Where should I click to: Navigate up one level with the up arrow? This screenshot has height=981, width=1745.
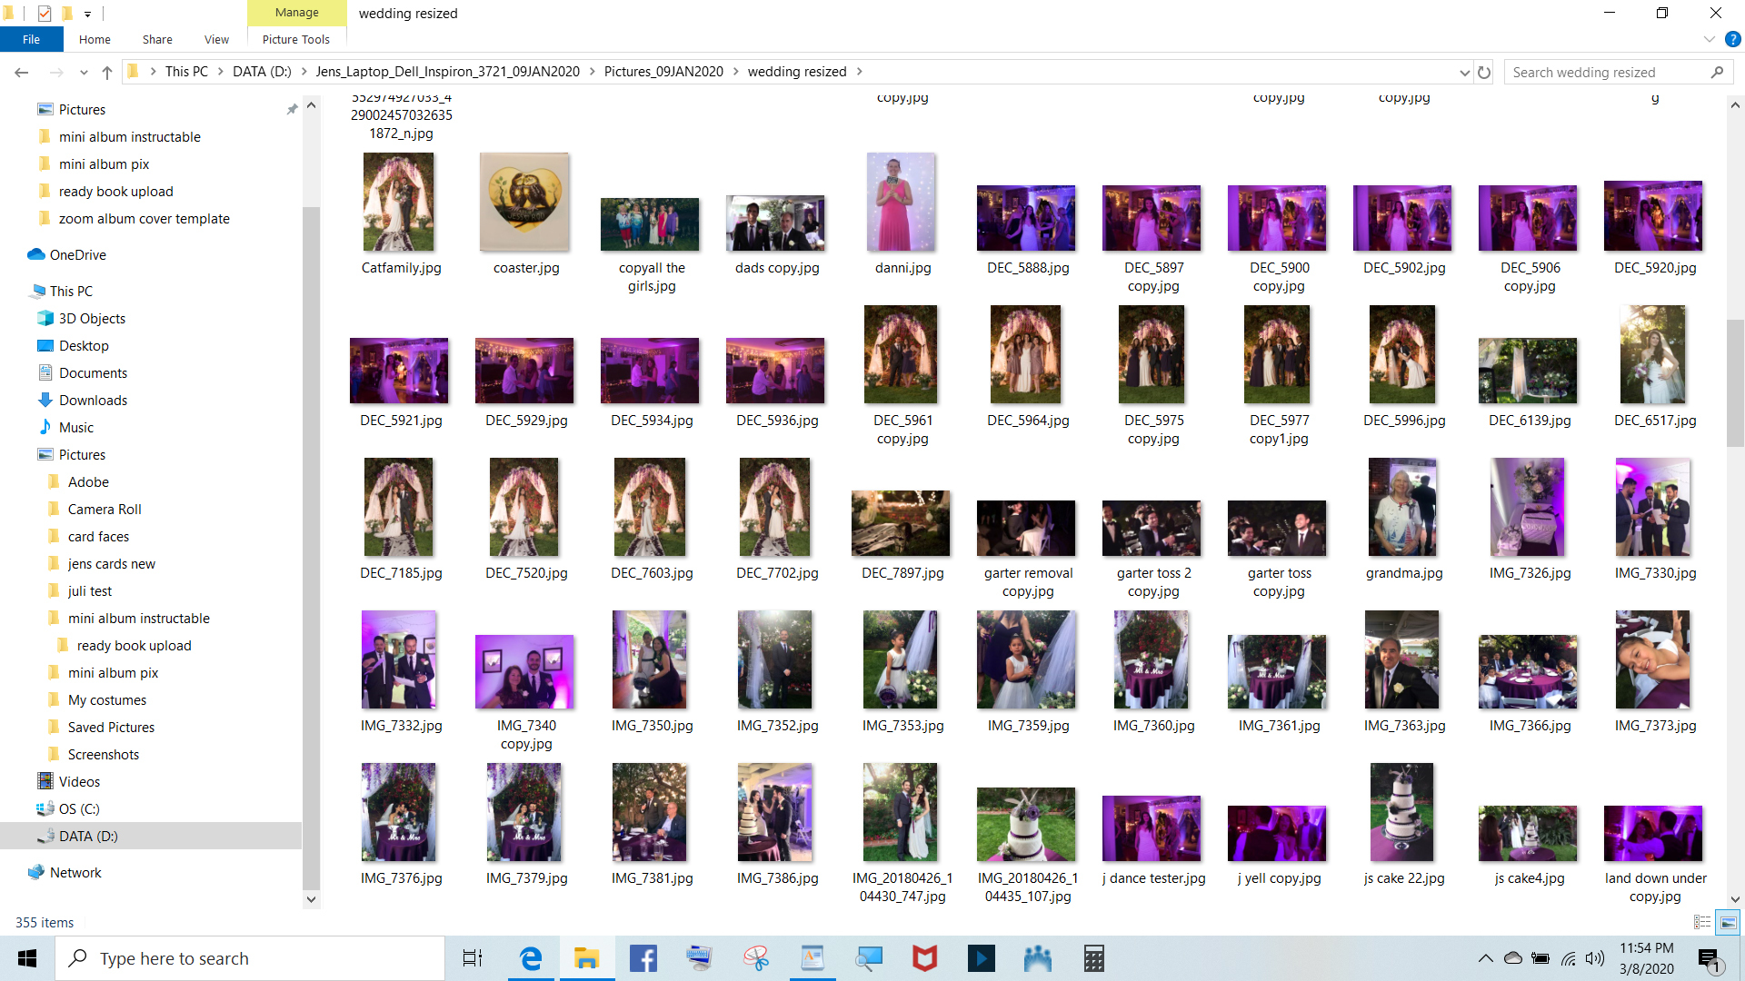pos(106,72)
